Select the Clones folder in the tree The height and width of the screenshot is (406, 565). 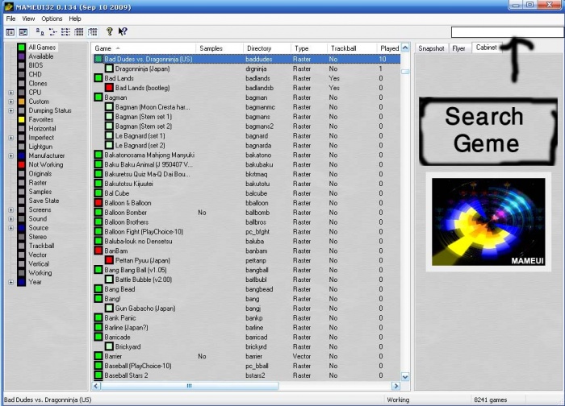coord(38,84)
